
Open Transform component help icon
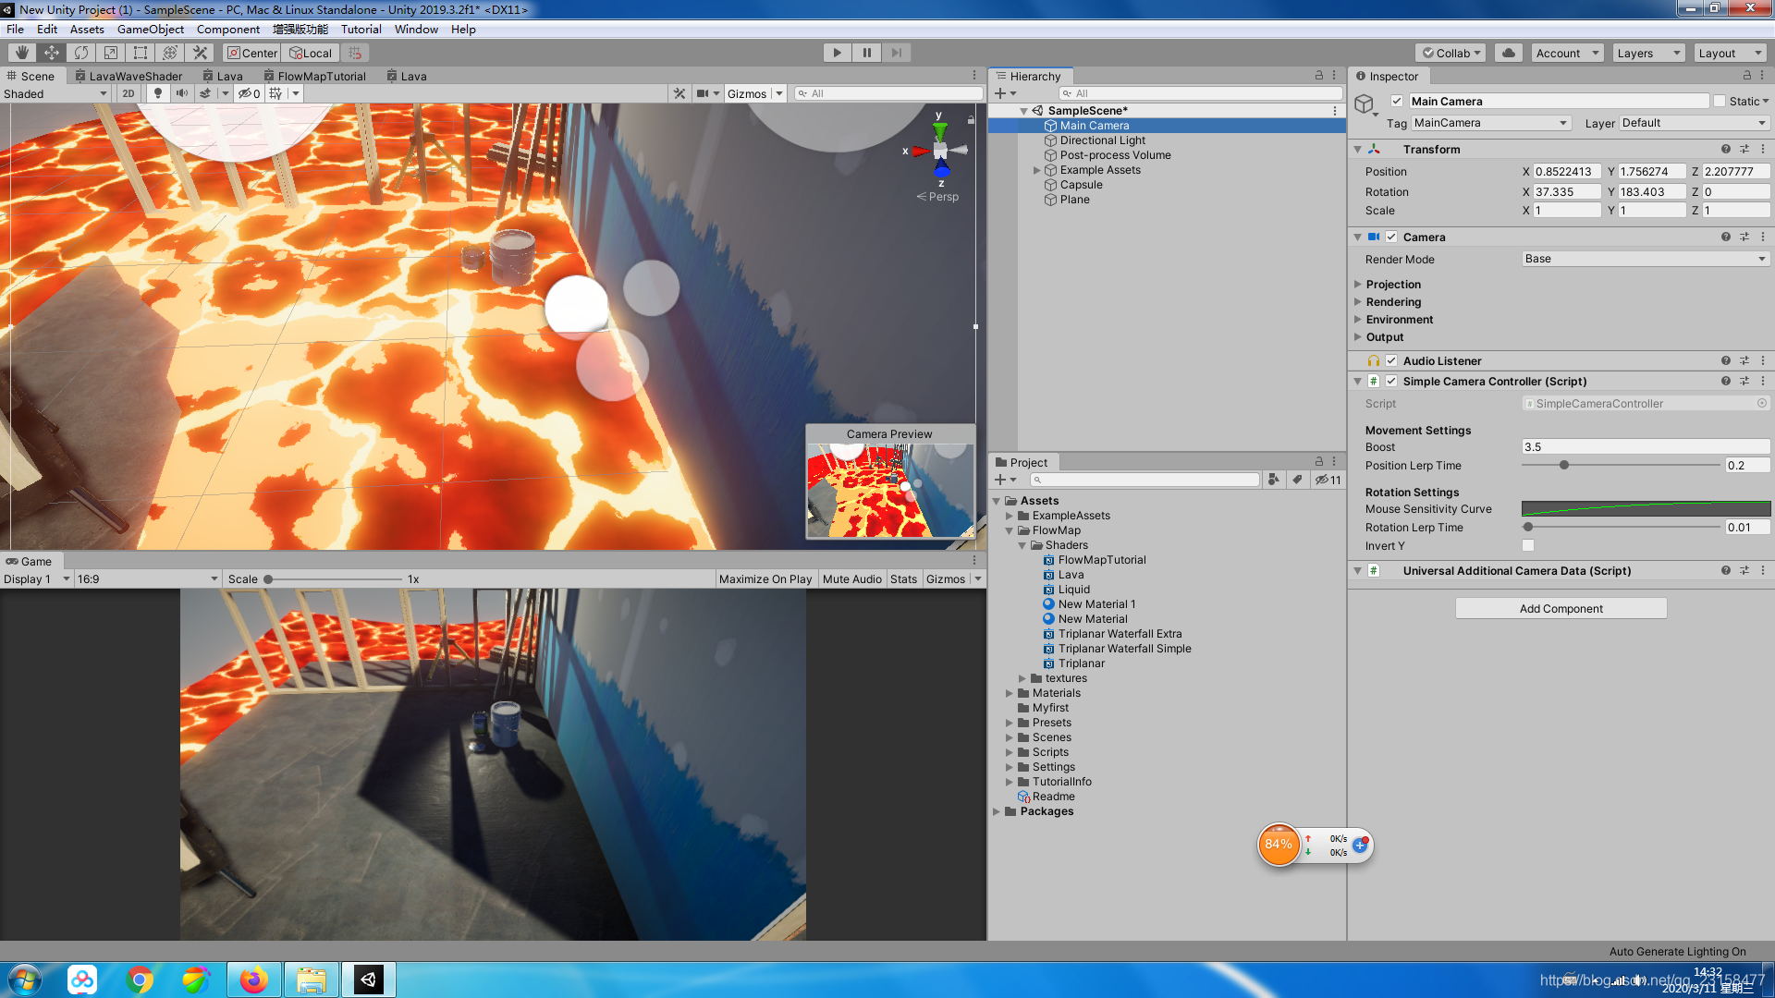point(1726,149)
